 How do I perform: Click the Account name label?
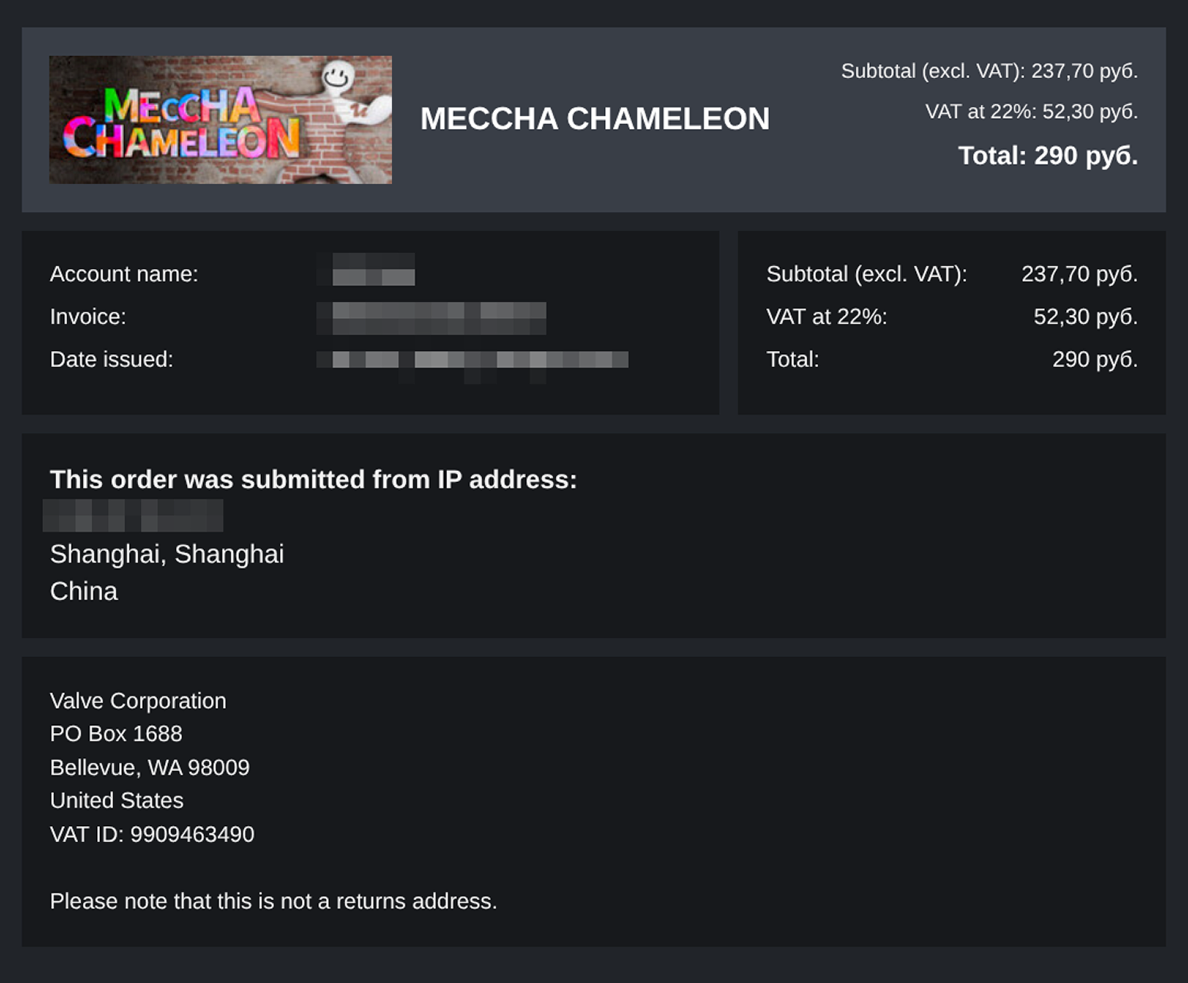(x=124, y=274)
